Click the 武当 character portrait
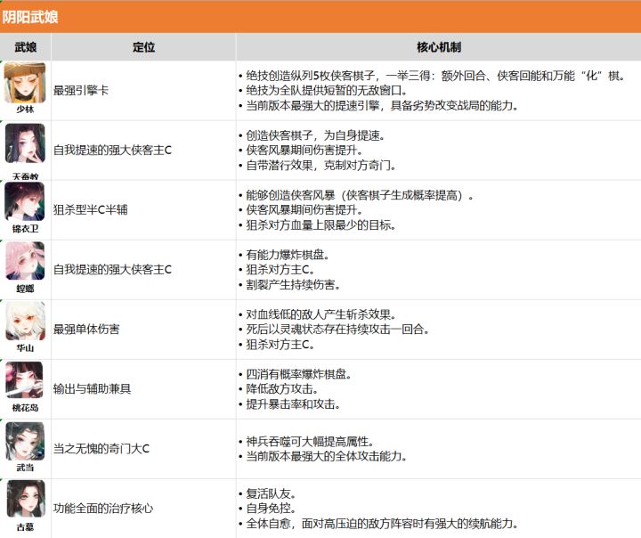The height and width of the screenshot is (538, 641). coord(25,442)
